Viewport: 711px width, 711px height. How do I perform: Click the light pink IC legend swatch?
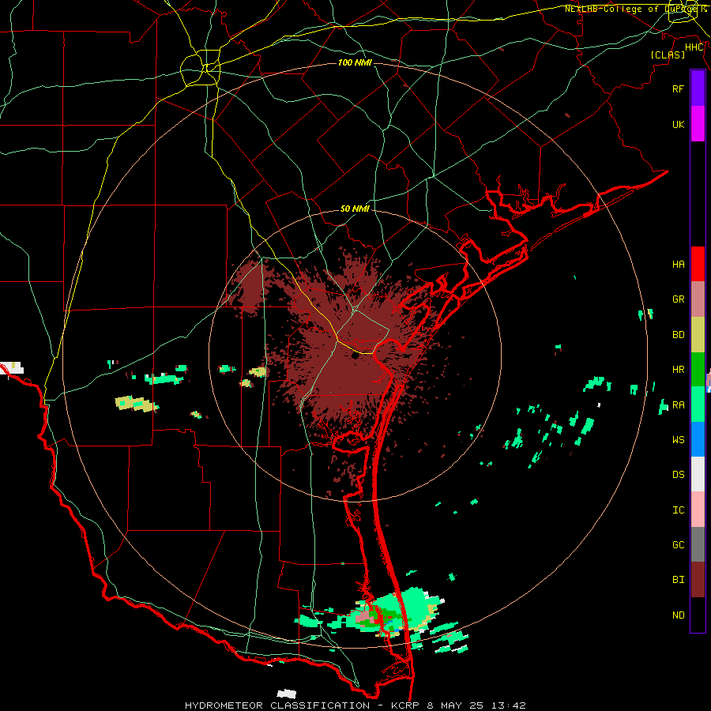(x=698, y=510)
